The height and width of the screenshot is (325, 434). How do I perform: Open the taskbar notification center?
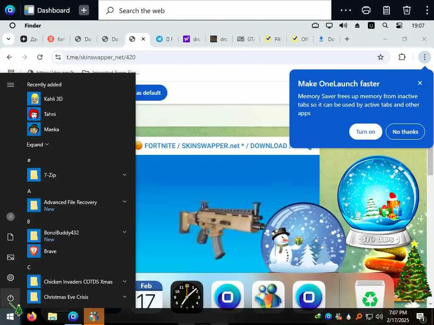click(x=420, y=317)
